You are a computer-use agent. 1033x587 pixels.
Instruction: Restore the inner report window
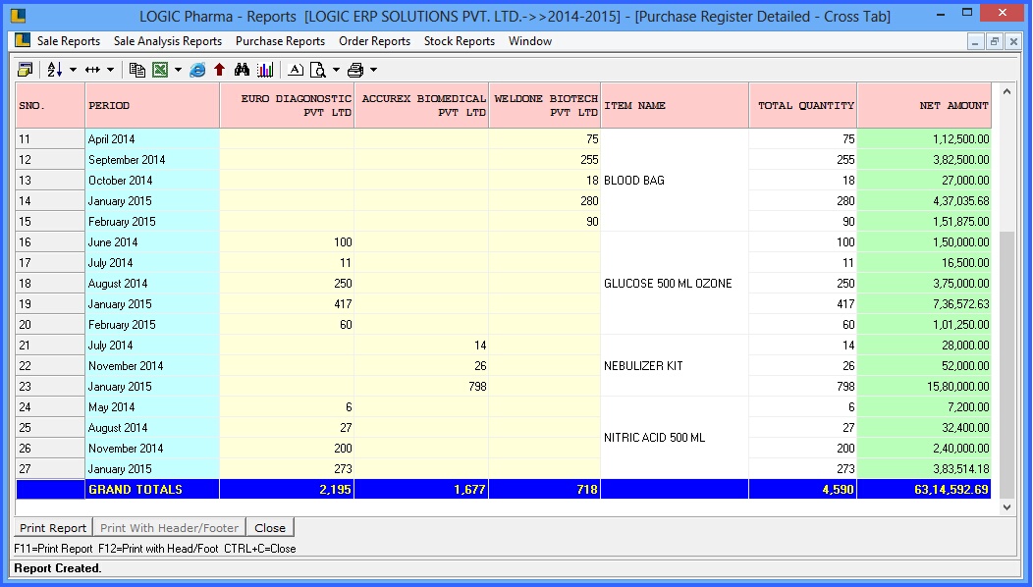pos(995,41)
